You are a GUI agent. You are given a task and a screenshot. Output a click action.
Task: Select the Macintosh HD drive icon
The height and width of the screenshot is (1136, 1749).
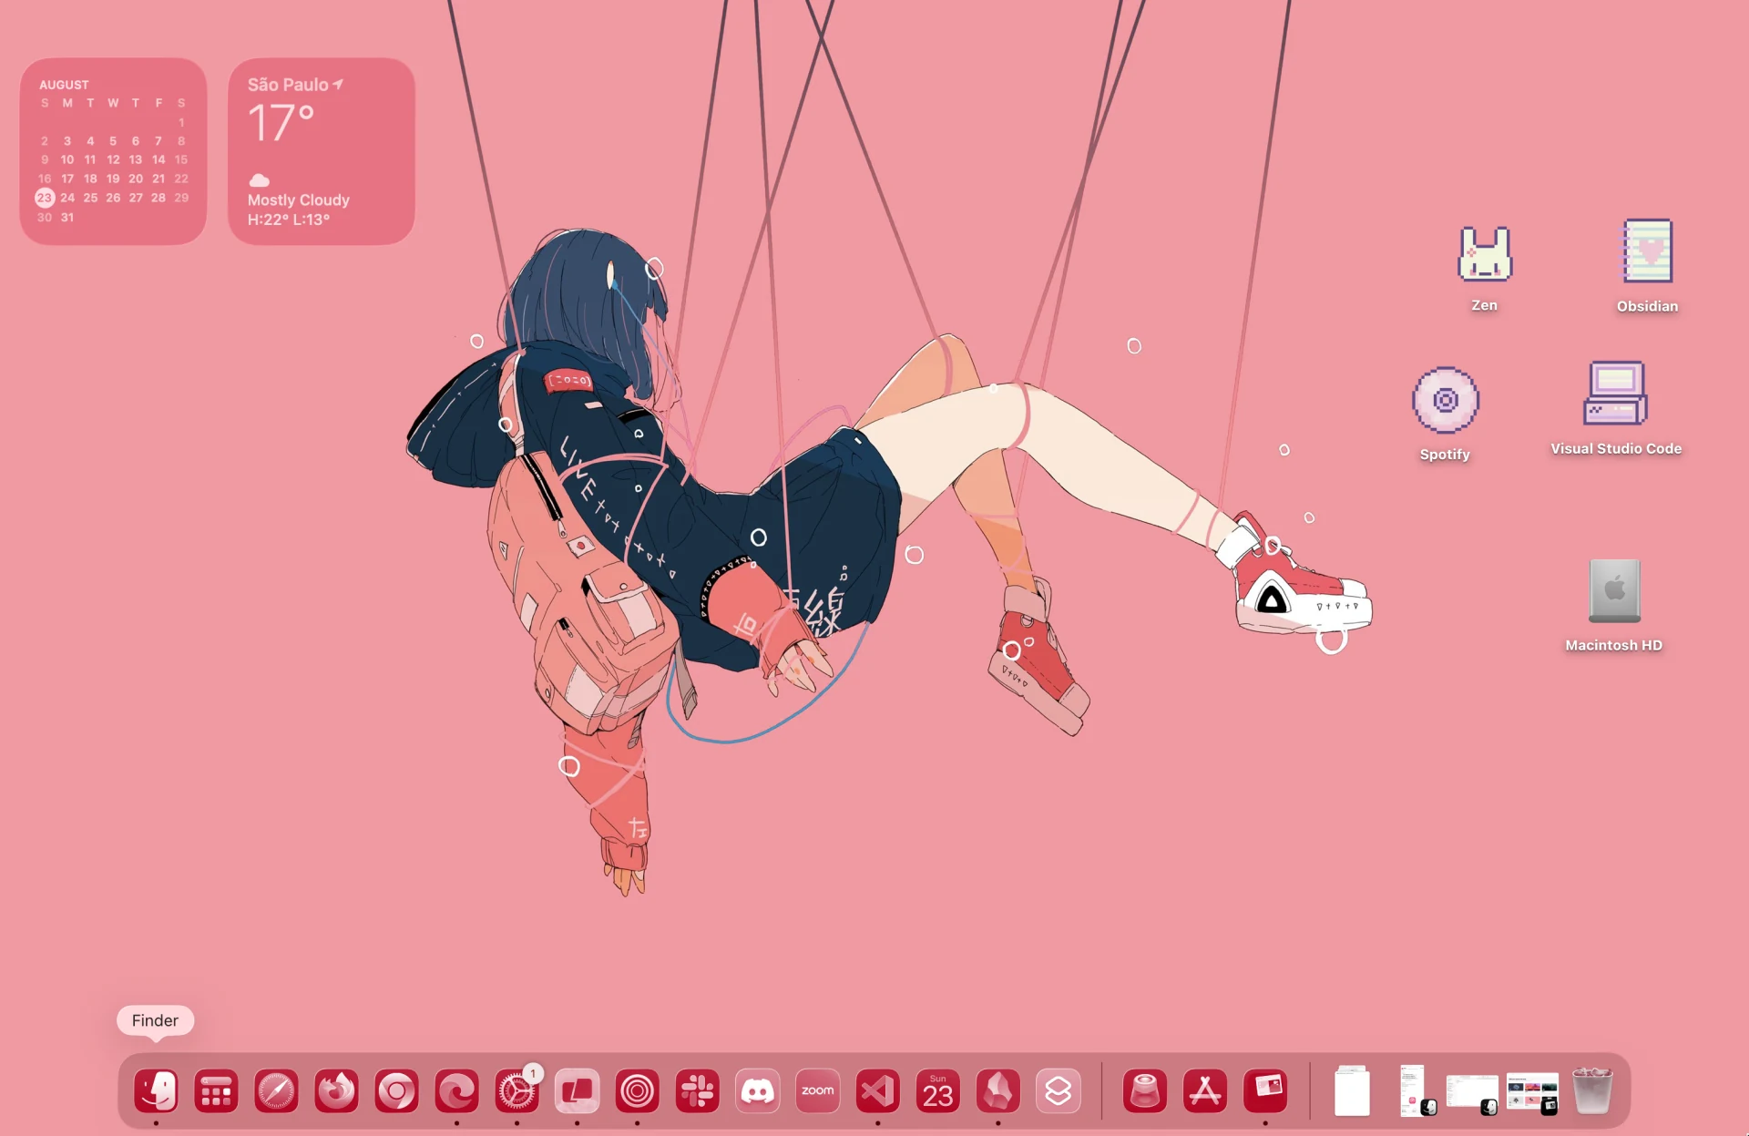(1614, 590)
